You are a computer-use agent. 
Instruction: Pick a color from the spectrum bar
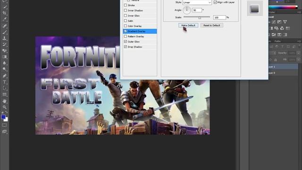(283, 8)
